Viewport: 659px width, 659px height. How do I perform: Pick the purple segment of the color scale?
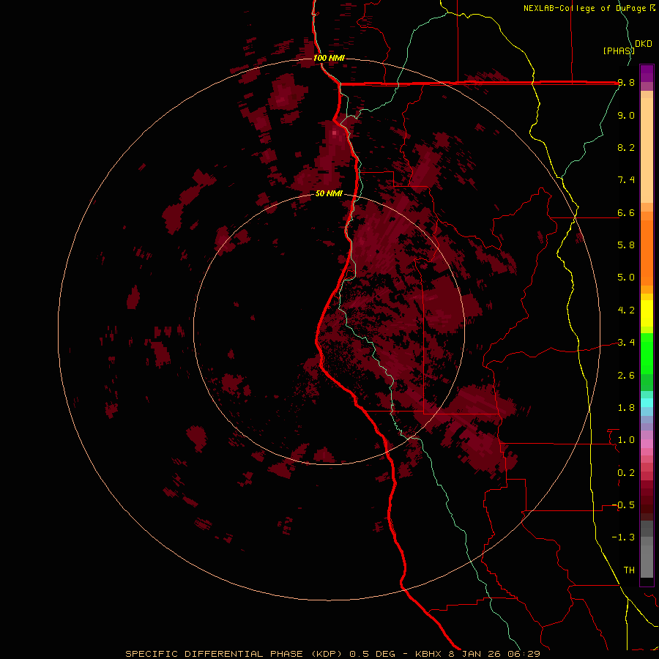[647, 73]
